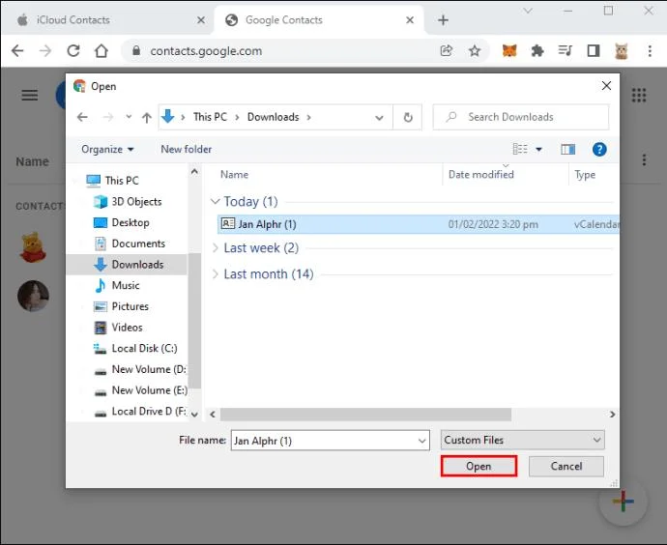Click the Cancel button
The height and width of the screenshot is (545, 667).
click(565, 466)
